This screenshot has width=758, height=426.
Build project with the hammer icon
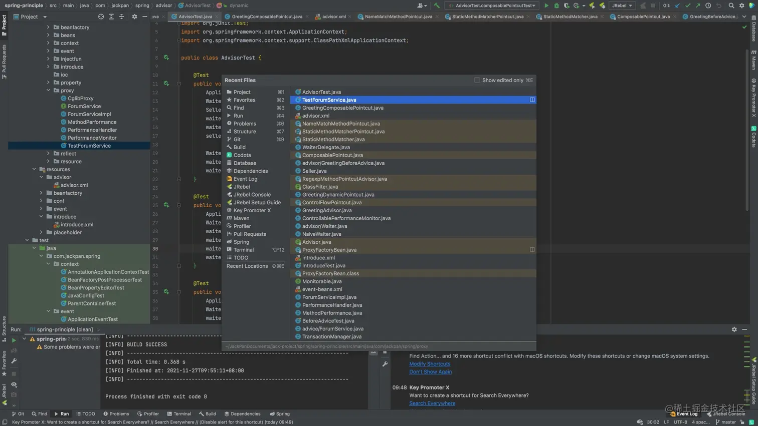[437, 6]
